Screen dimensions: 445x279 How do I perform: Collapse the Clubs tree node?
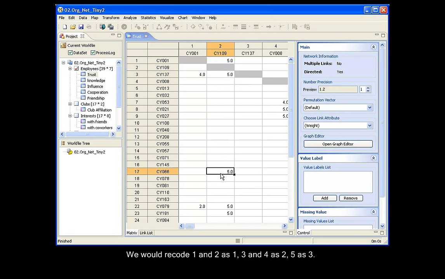pyautogui.click(x=70, y=104)
